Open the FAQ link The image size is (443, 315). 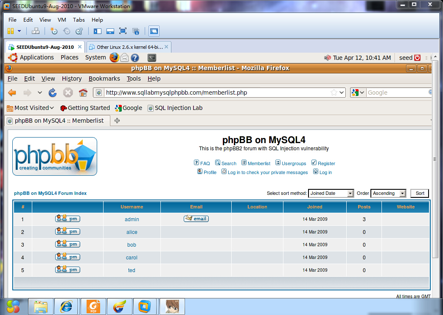pyautogui.click(x=202, y=163)
